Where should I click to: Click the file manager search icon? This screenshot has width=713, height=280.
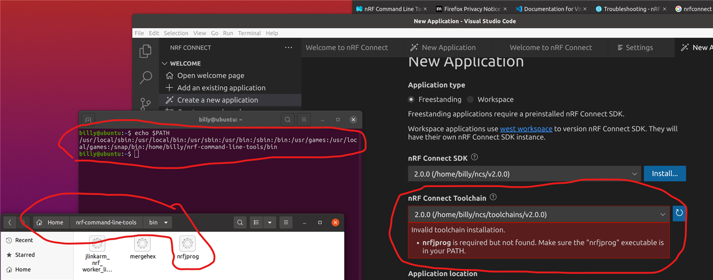point(240,222)
